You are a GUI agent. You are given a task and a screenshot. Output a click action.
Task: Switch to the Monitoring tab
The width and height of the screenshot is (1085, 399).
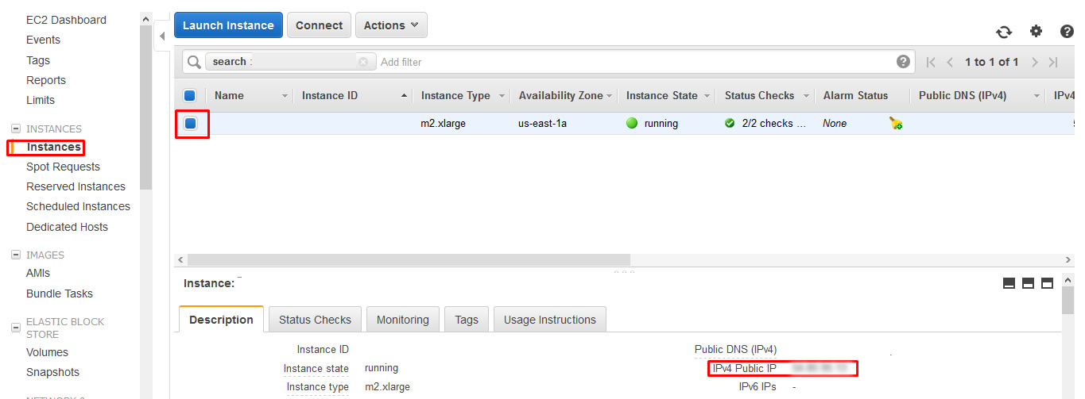pos(402,320)
